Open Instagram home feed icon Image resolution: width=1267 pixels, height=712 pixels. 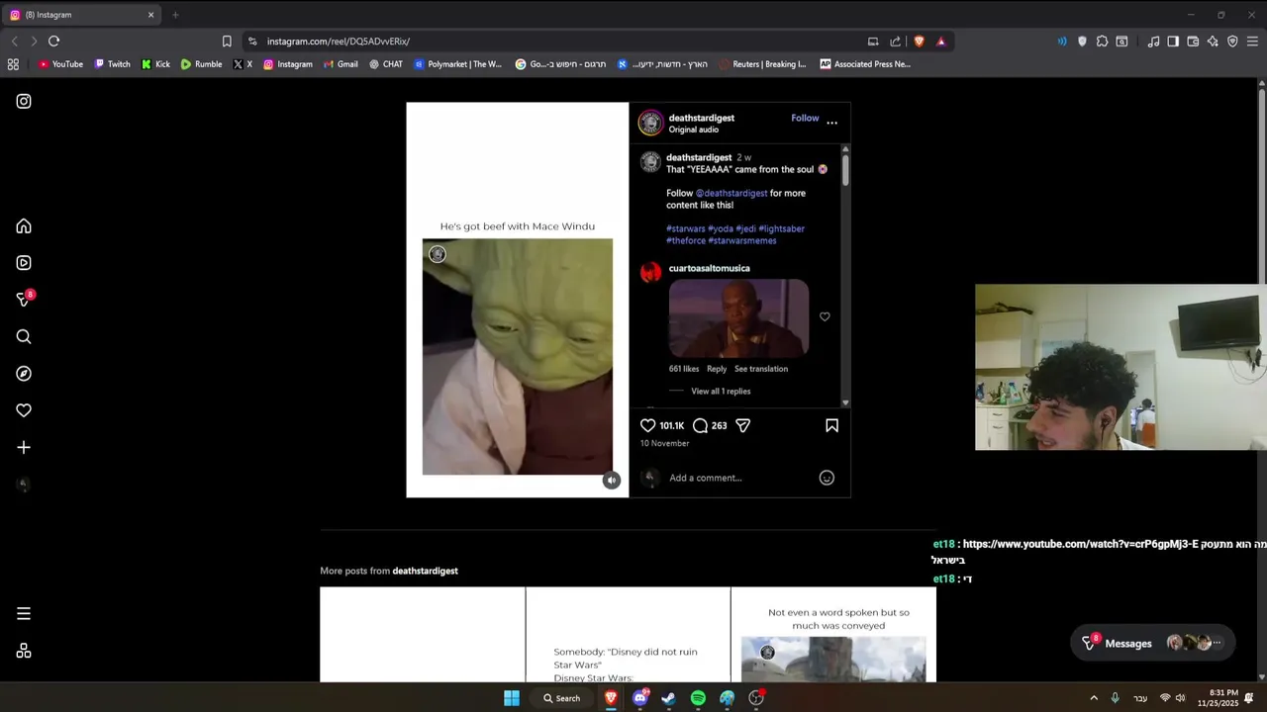tap(24, 226)
